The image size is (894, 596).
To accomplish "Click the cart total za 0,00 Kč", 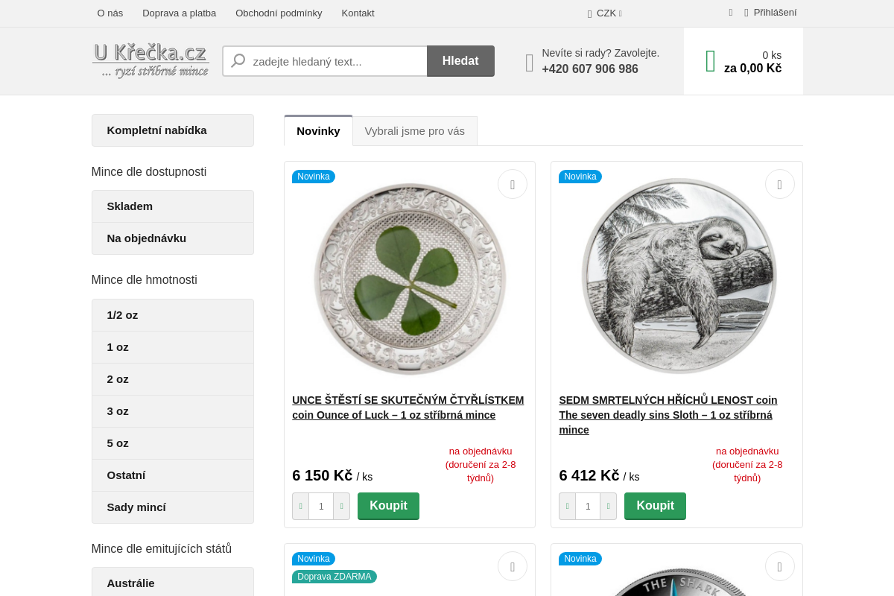I will (x=752, y=69).
